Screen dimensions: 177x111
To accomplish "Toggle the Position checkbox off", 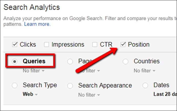I will tap(123, 45).
